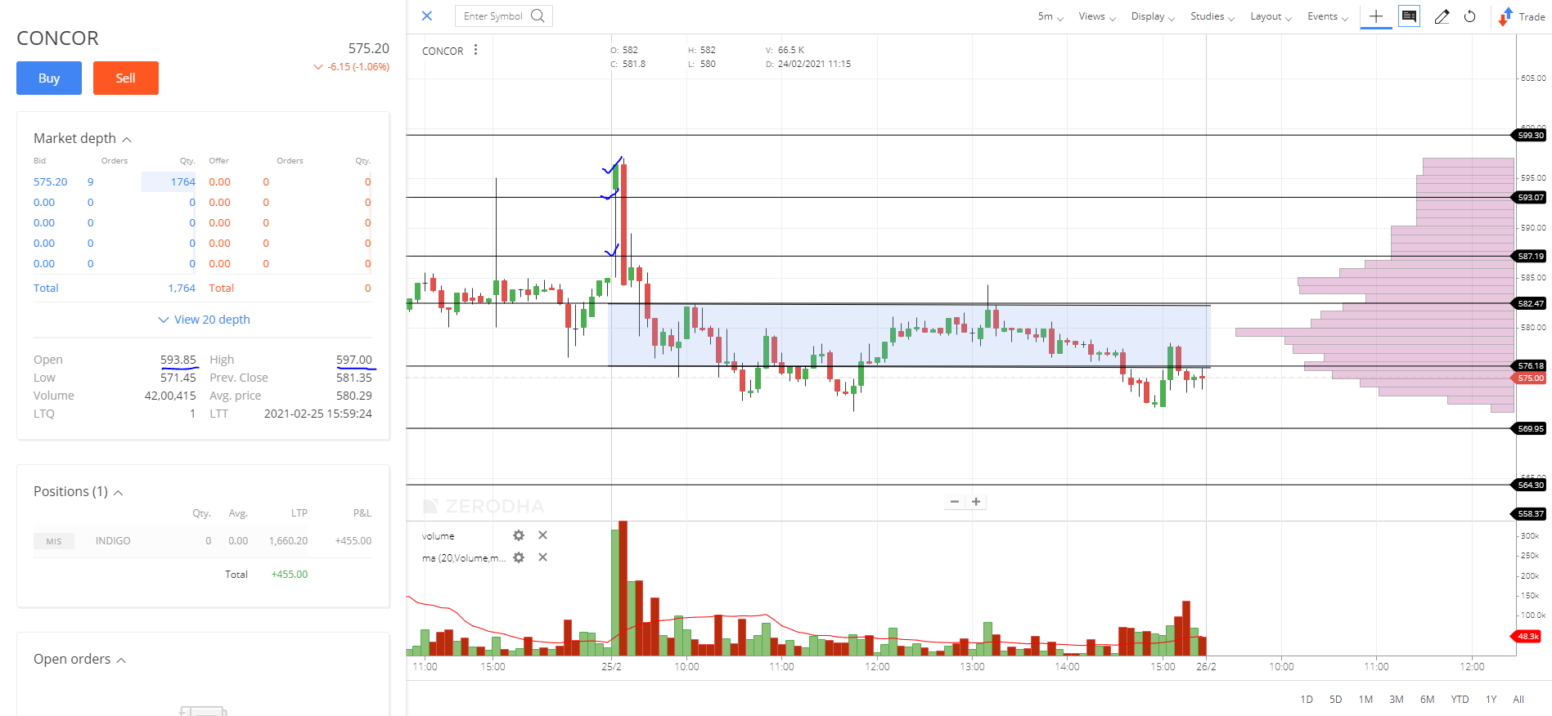Collapse the Positions (1) section
Image resolution: width=1552 pixels, height=716 pixels.
pyautogui.click(x=118, y=492)
